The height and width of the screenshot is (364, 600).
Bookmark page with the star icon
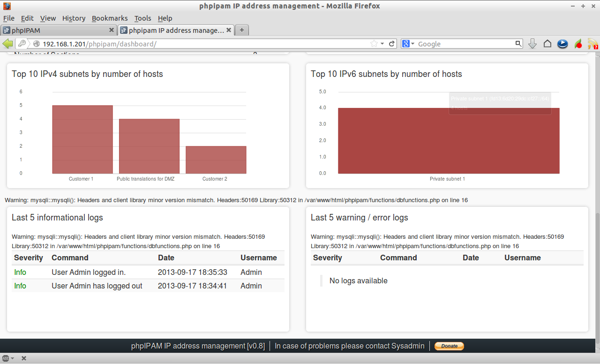click(374, 44)
